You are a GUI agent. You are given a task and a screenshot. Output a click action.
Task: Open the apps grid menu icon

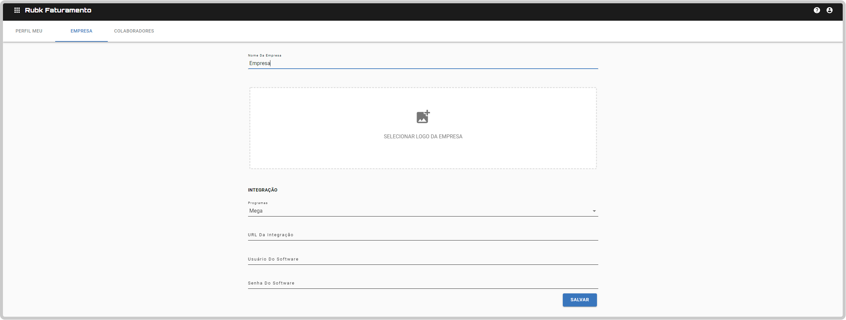pos(17,10)
